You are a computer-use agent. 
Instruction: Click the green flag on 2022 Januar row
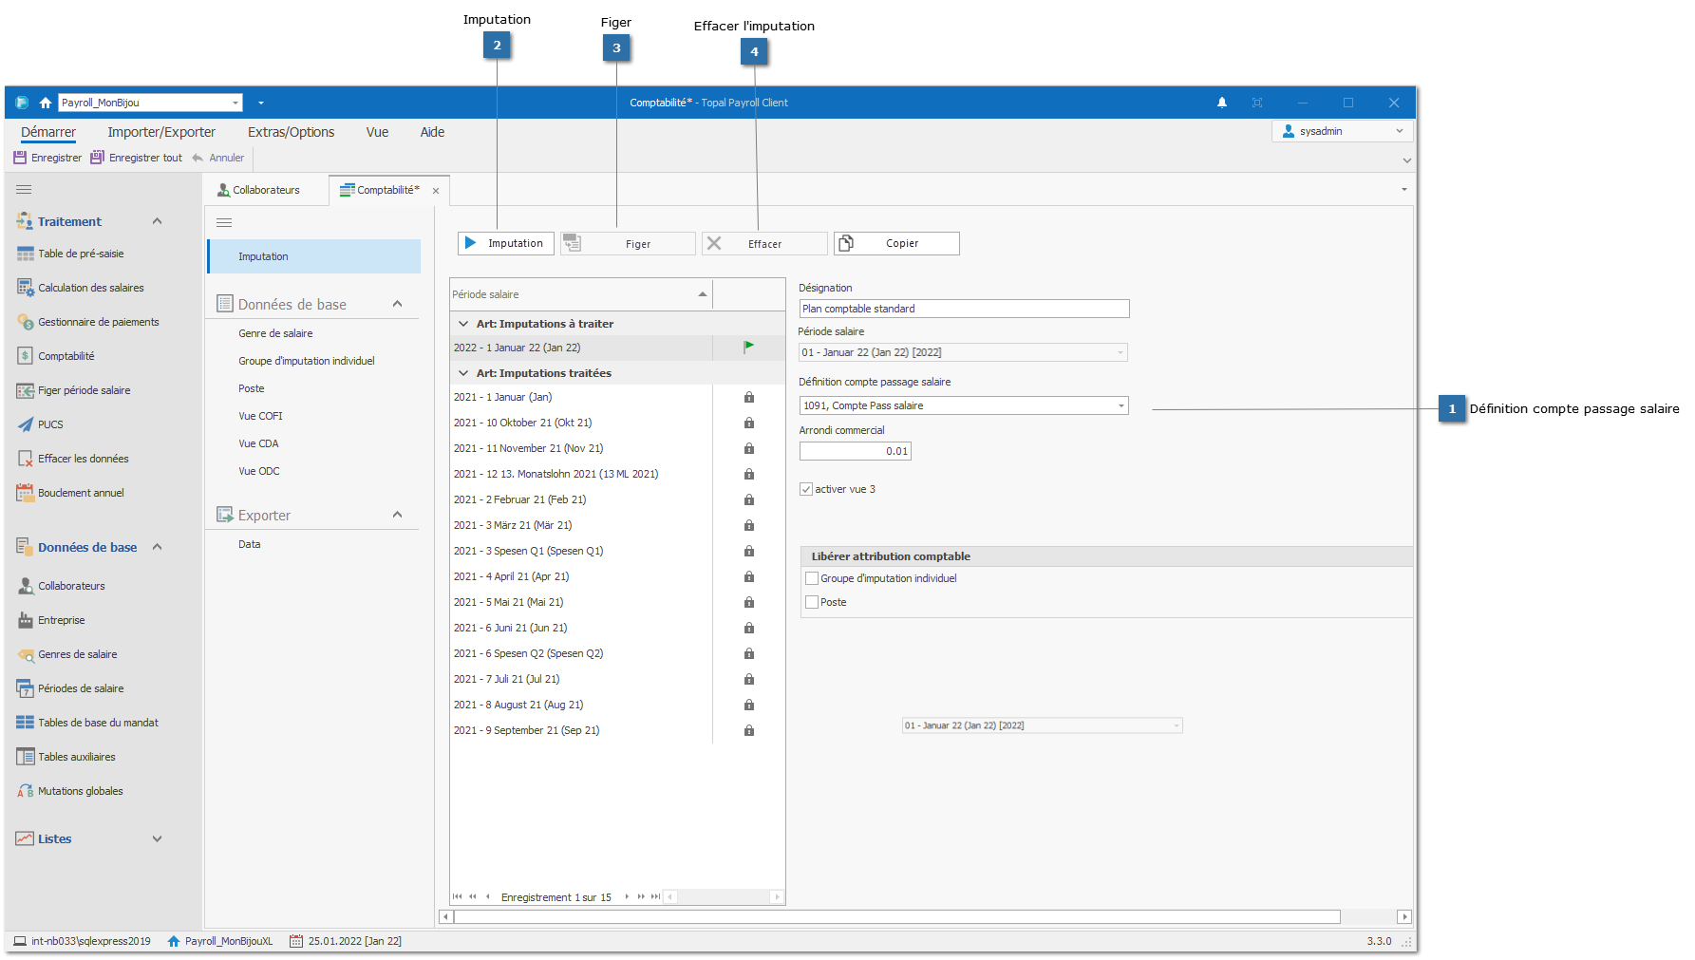click(748, 348)
